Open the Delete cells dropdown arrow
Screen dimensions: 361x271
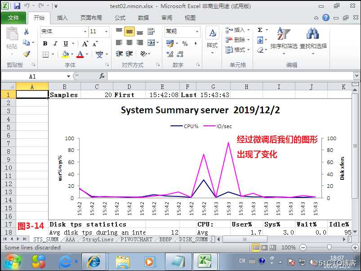[x=249, y=40]
